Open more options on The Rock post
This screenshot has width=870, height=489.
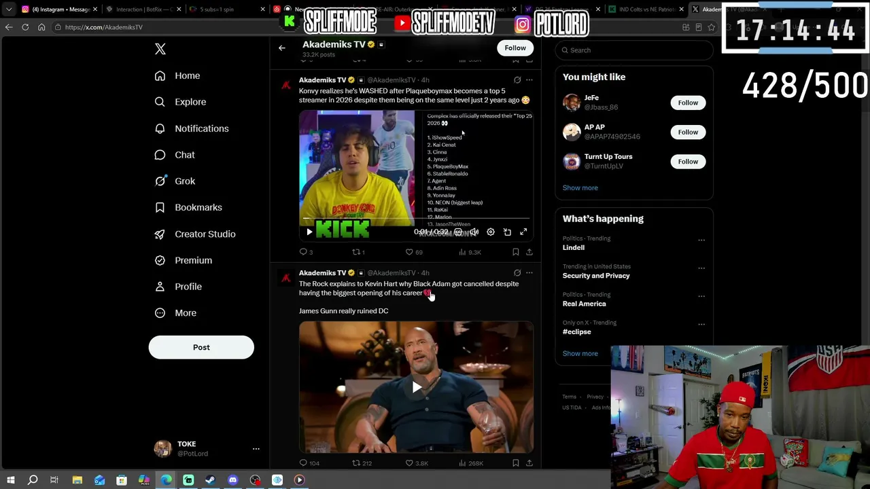(x=529, y=273)
